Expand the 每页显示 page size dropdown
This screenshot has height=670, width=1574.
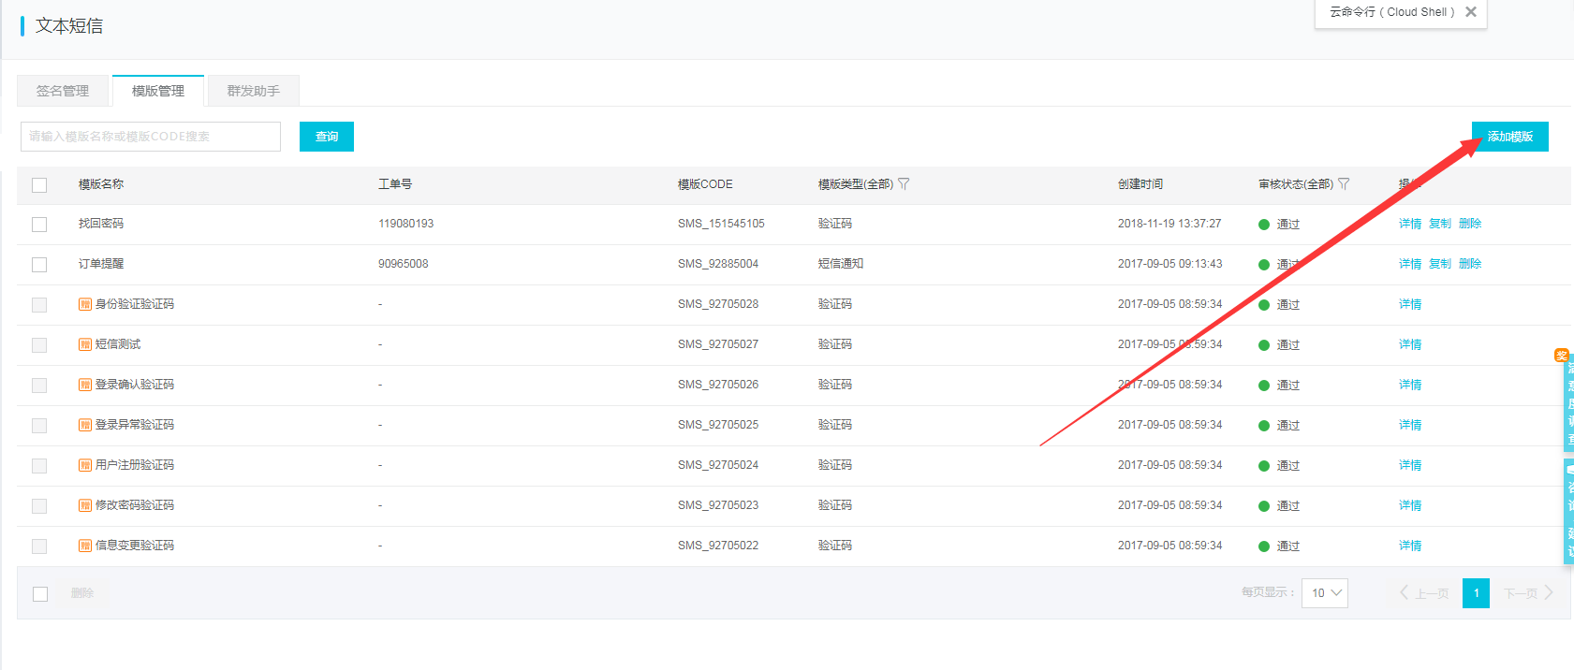1324,593
